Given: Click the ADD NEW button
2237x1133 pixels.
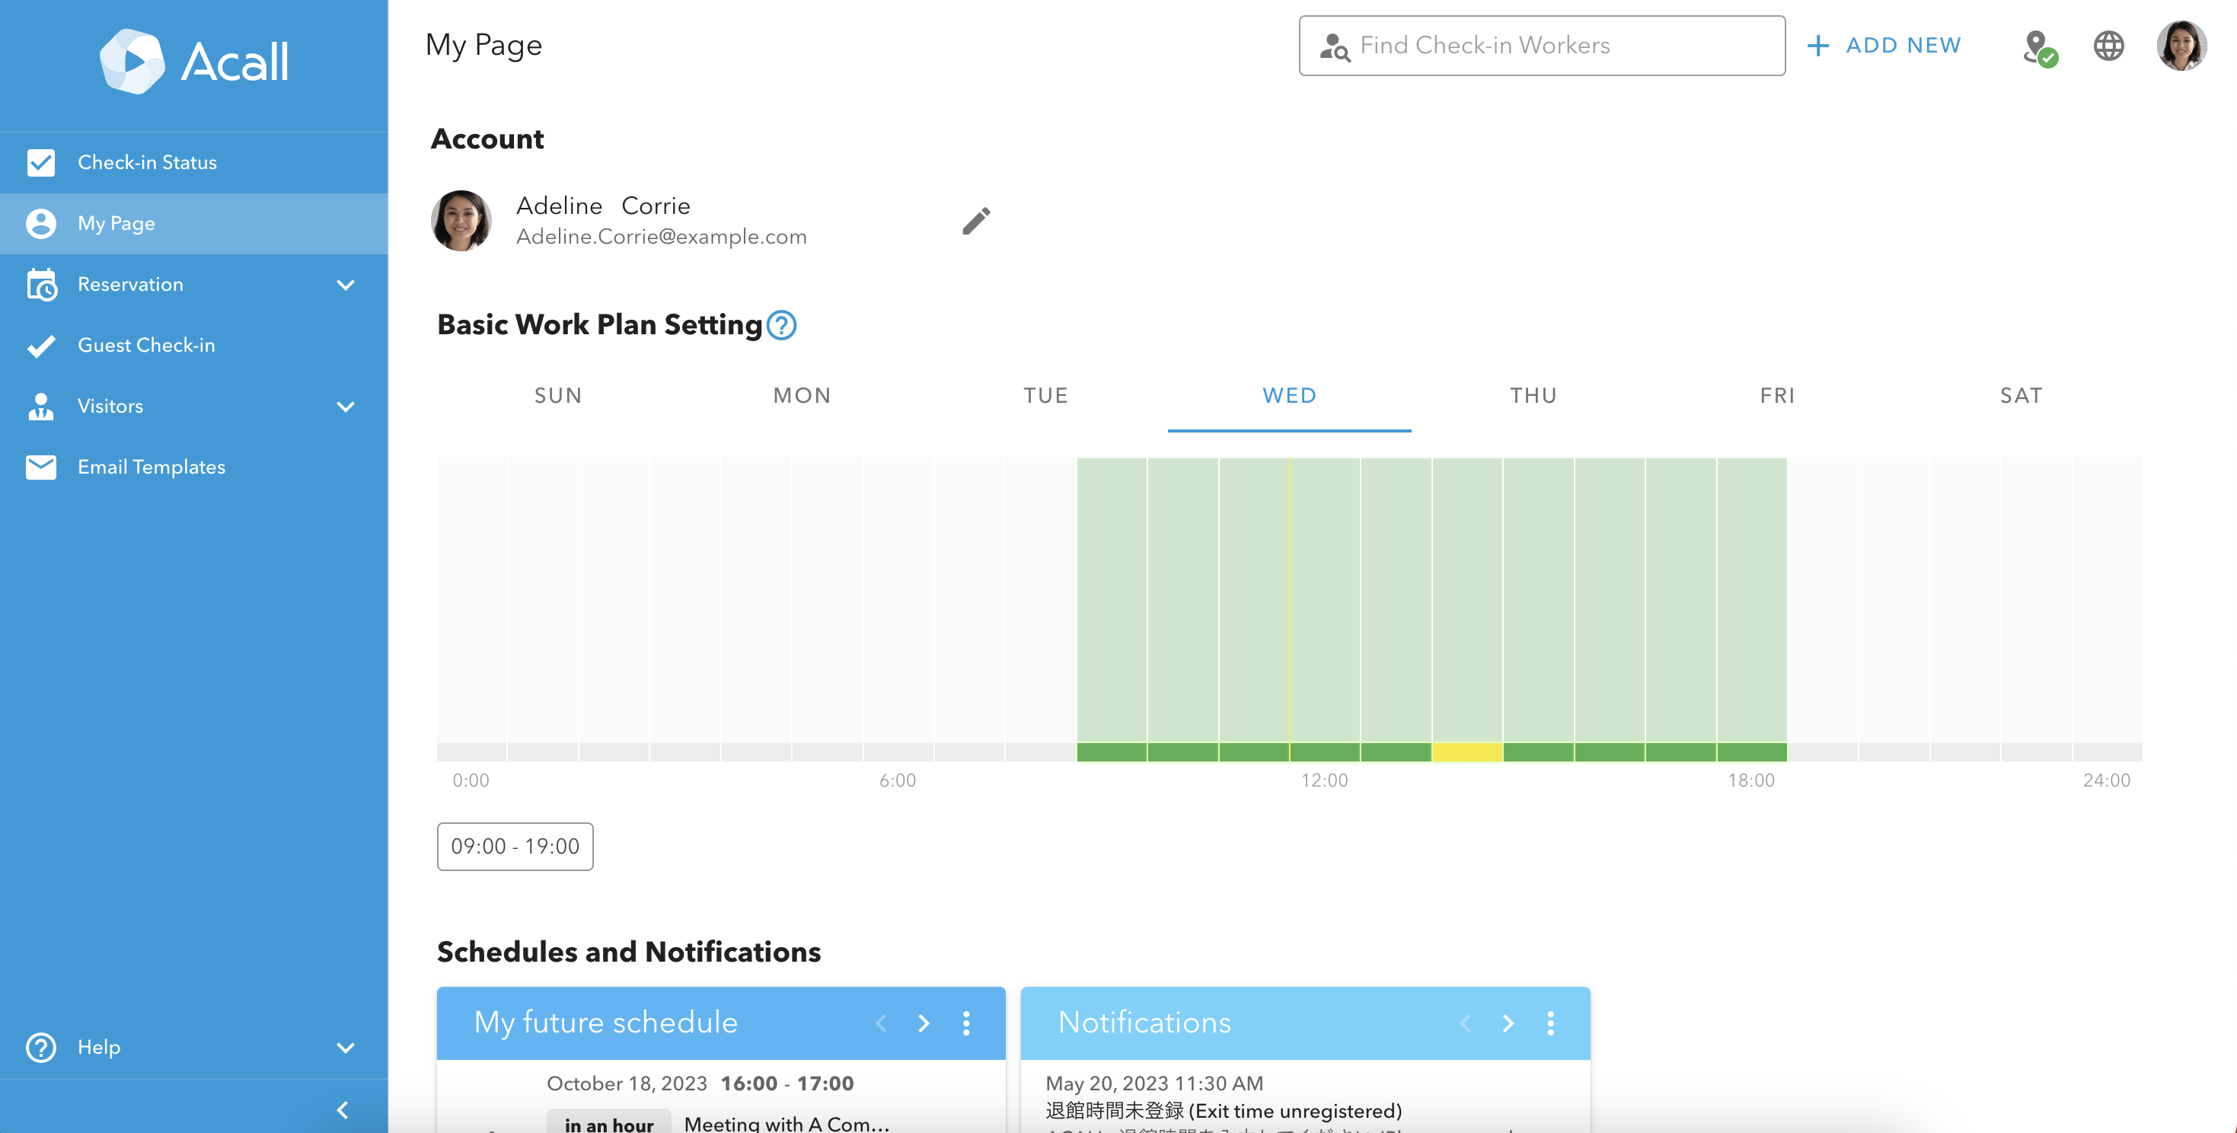Looking at the screenshot, I should (1884, 46).
